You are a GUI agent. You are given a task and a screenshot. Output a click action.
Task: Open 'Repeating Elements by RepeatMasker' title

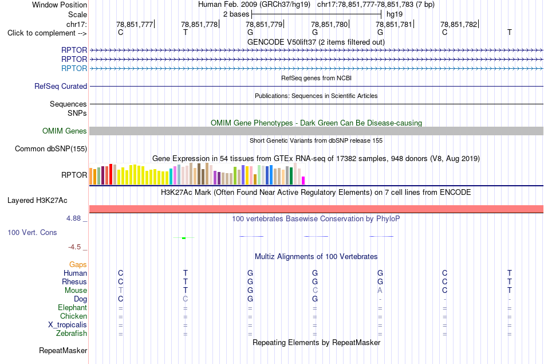[x=316, y=342]
